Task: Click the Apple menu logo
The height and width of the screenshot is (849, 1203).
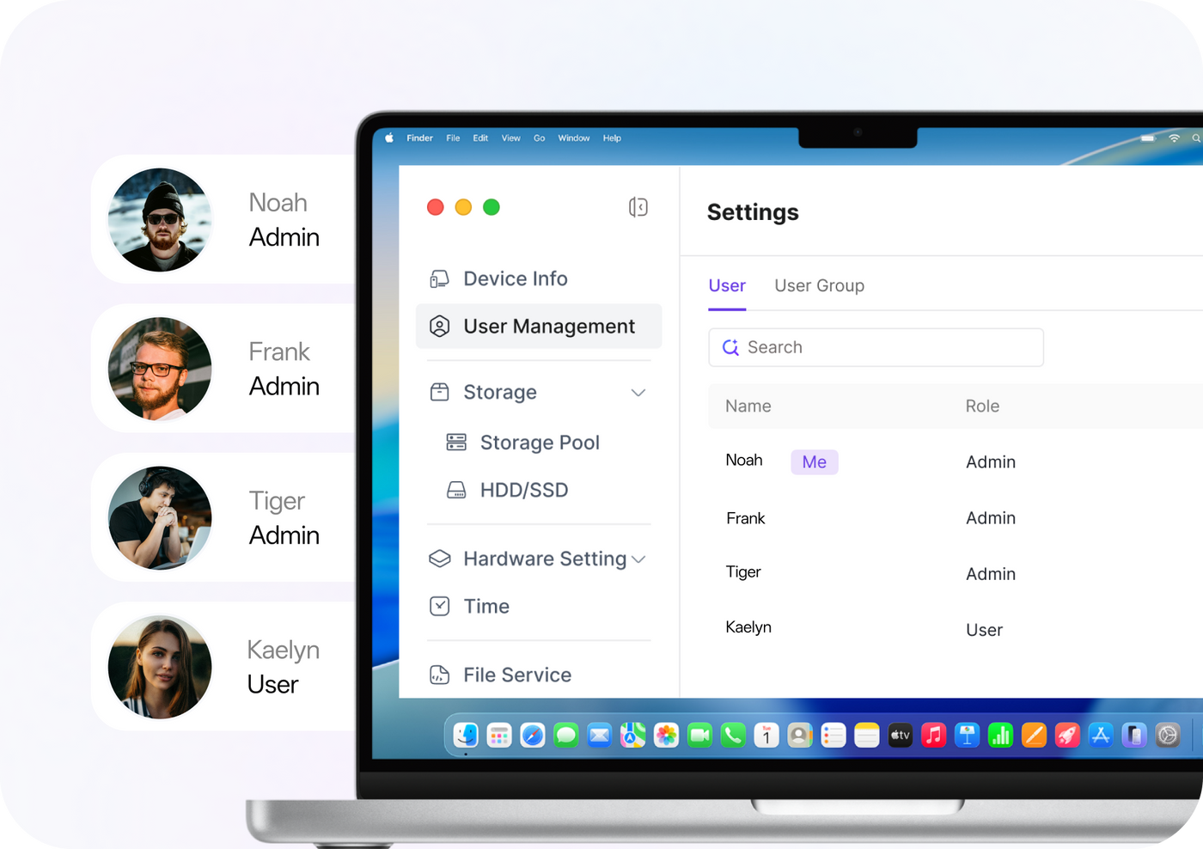Action: (389, 137)
